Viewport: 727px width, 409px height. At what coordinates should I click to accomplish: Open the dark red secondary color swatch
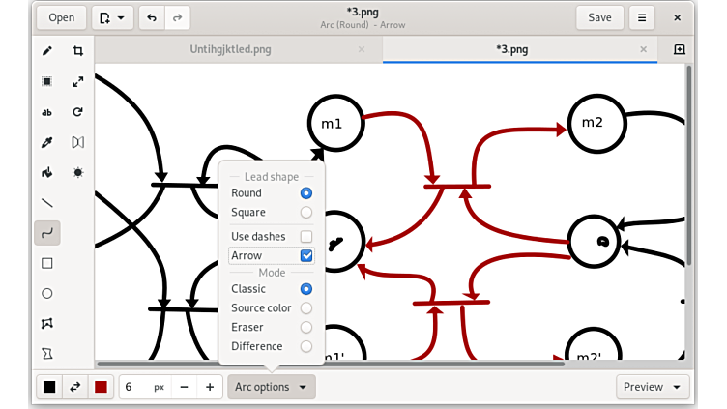[101, 387]
